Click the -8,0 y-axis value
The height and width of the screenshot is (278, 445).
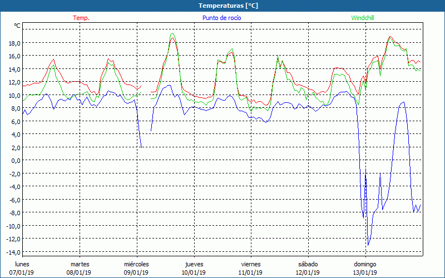pos(15,213)
